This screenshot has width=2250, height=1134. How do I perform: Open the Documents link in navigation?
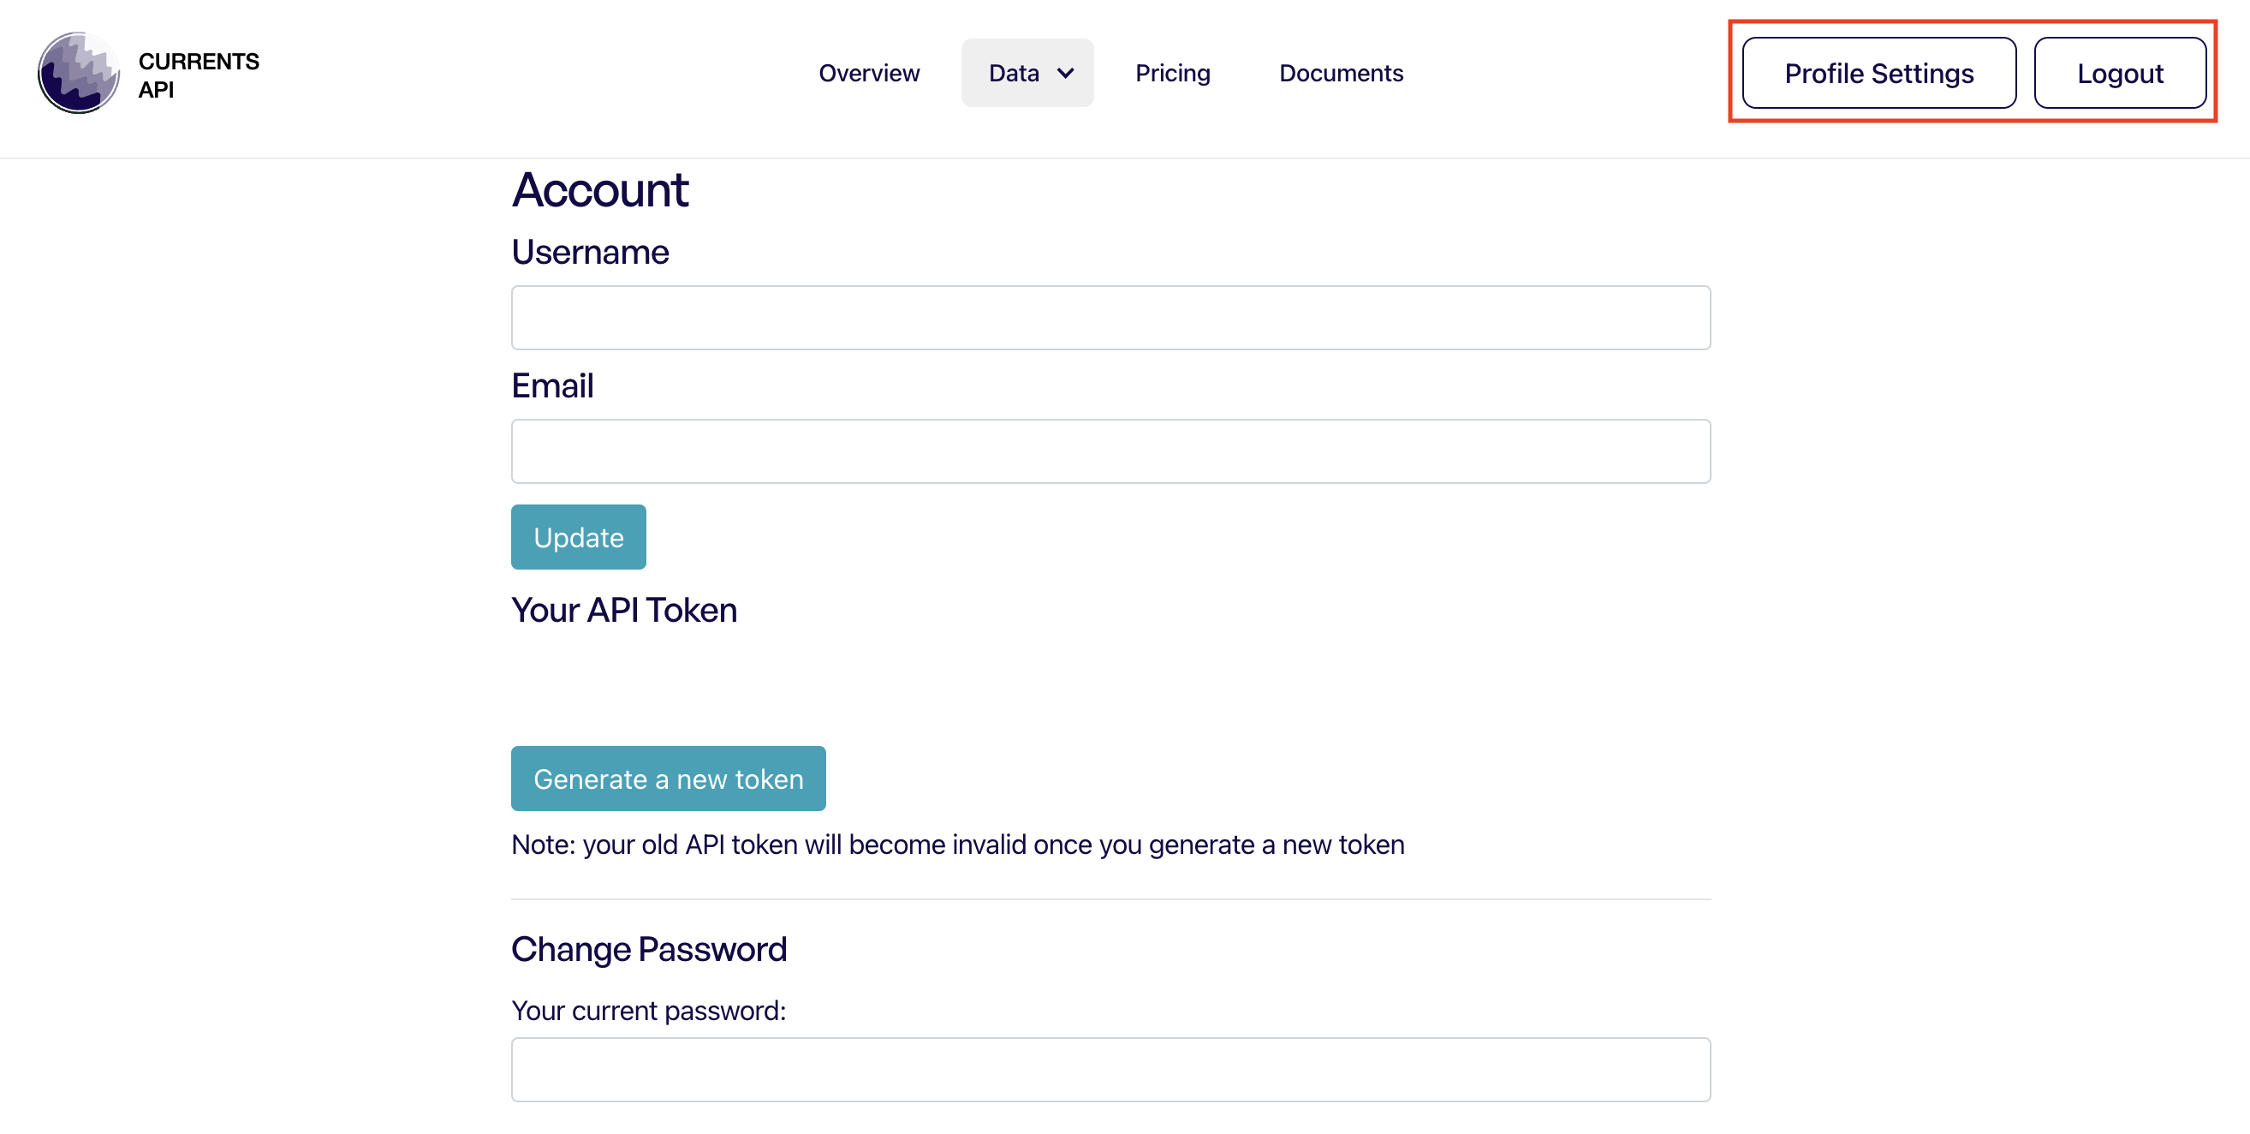coord(1341,74)
